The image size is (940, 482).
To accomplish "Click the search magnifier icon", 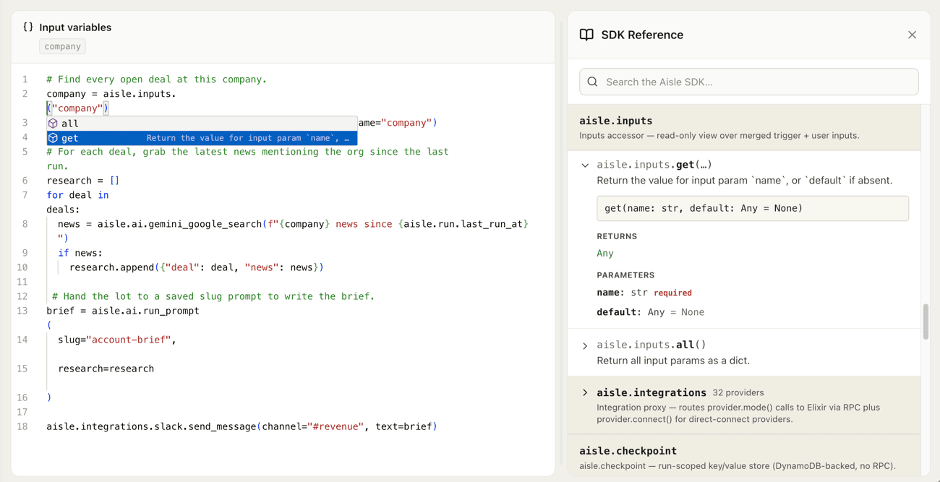I will coord(593,82).
